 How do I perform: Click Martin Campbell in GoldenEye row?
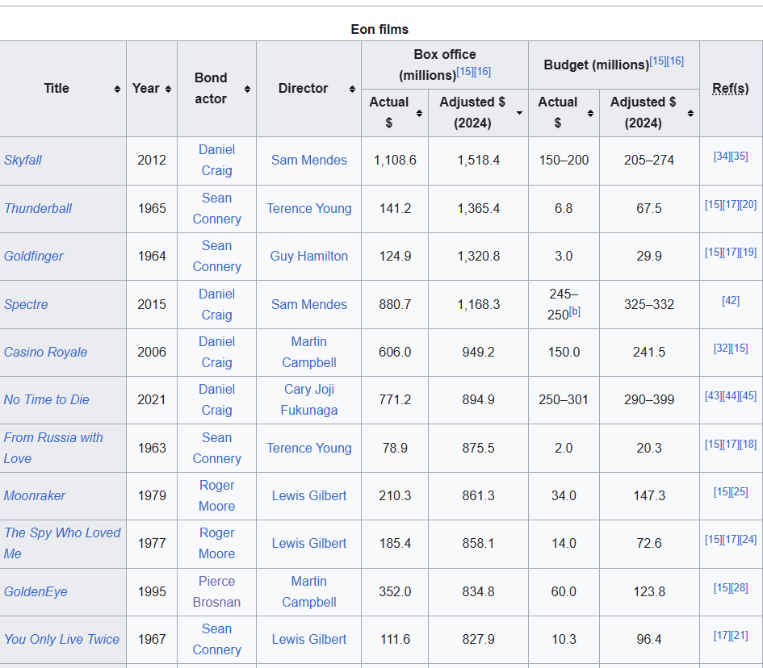(x=309, y=591)
